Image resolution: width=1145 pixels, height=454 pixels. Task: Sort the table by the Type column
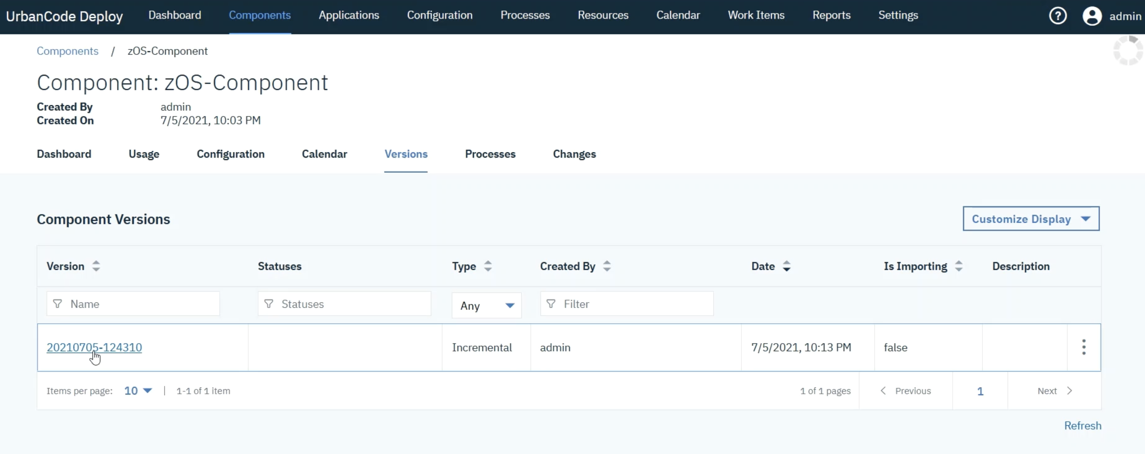click(x=488, y=266)
